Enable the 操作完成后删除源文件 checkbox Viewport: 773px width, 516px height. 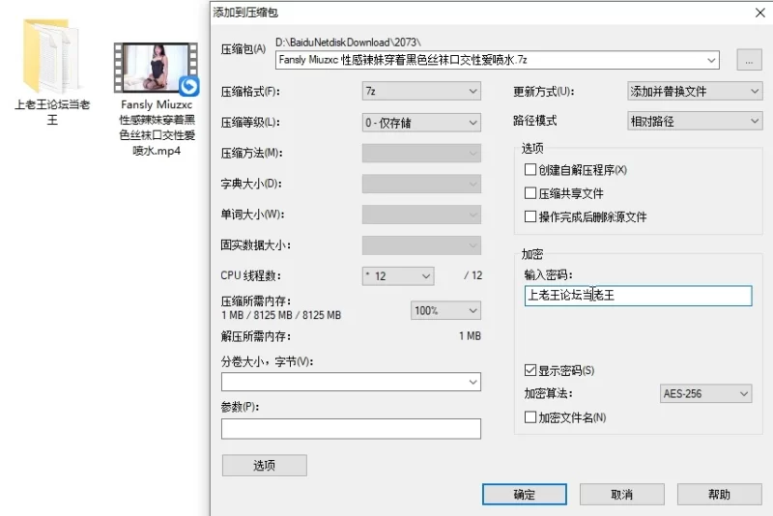[x=530, y=216]
